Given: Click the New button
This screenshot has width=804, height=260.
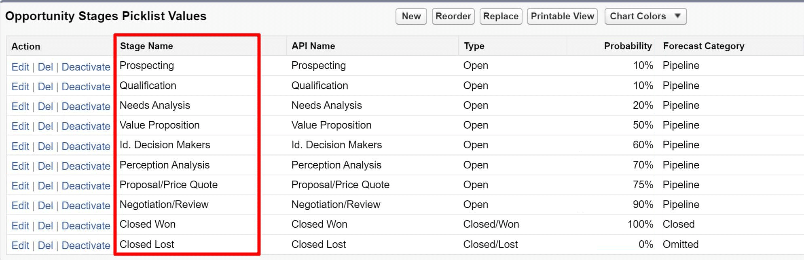Looking at the screenshot, I should click(x=411, y=16).
